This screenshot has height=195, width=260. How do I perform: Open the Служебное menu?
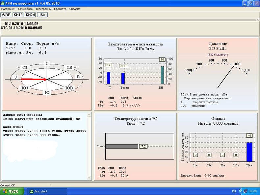[25, 9]
